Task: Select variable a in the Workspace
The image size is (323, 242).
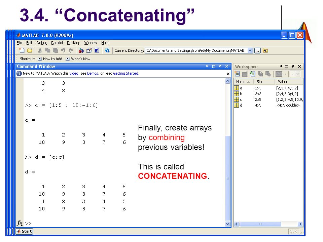Action: [x=268, y=88]
